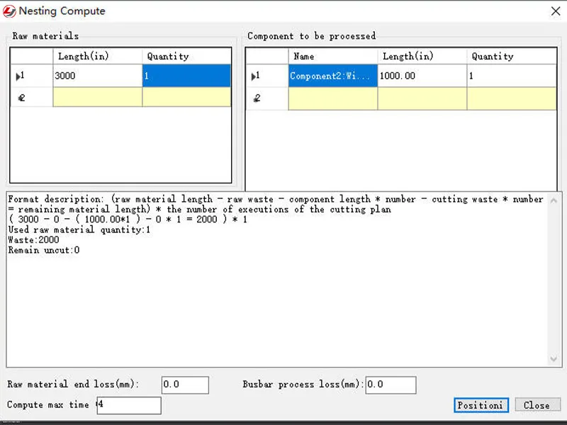Click the Positioni button

pos(480,405)
